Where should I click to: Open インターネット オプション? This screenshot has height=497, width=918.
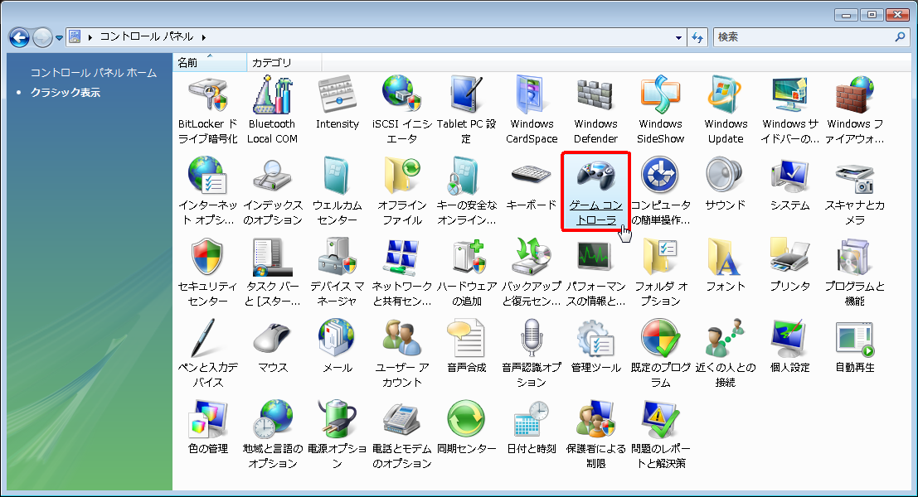[x=208, y=191]
